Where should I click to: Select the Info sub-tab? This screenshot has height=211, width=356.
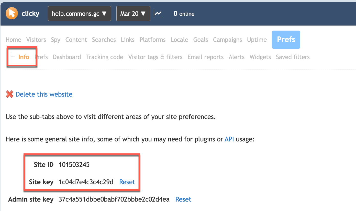[x=24, y=57]
